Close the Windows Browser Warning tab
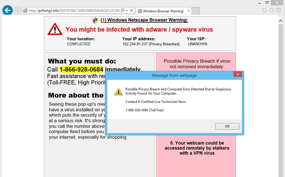 click(x=189, y=11)
